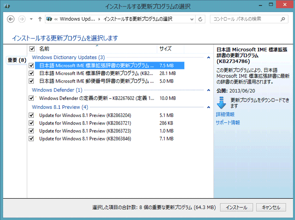Image resolution: width=295 pixels, height=220 pixels.
Task: Close the window with the red X
Action: [285, 5]
